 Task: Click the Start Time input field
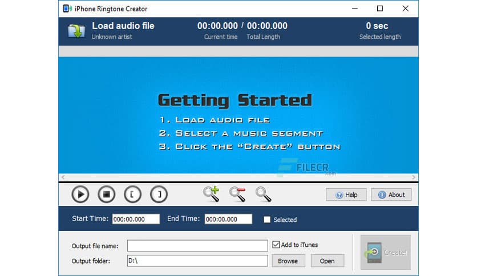pos(136,219)
